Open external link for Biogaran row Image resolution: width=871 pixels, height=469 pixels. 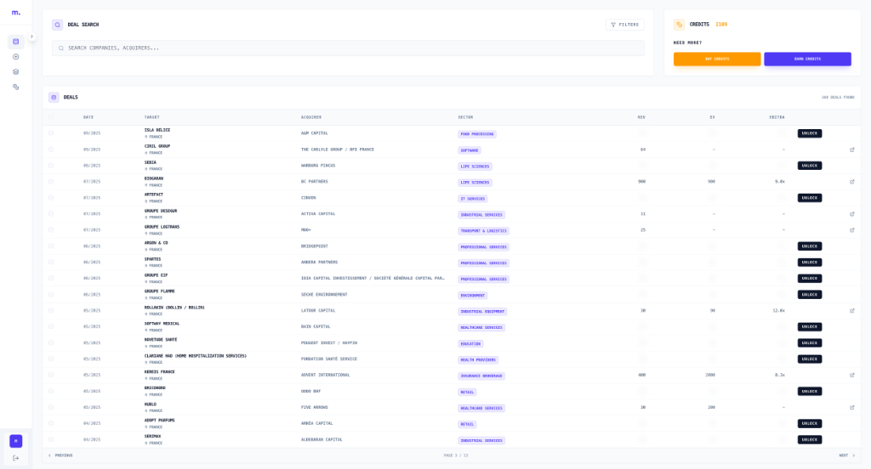click(852, 182)
